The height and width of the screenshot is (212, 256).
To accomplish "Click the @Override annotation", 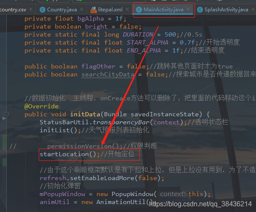I will coord(41,106).
